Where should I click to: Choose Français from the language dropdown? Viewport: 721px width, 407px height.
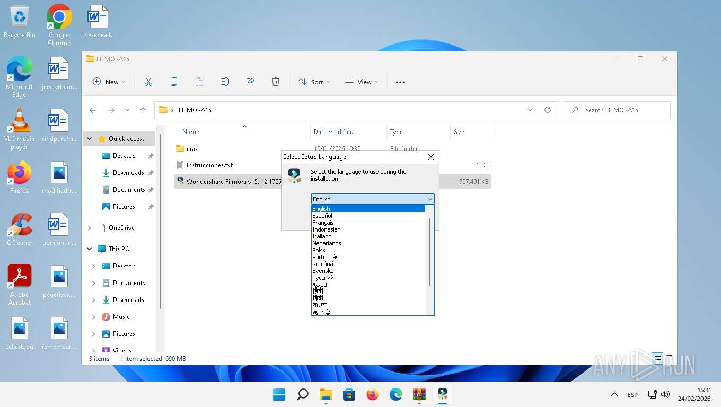point(368,223)
